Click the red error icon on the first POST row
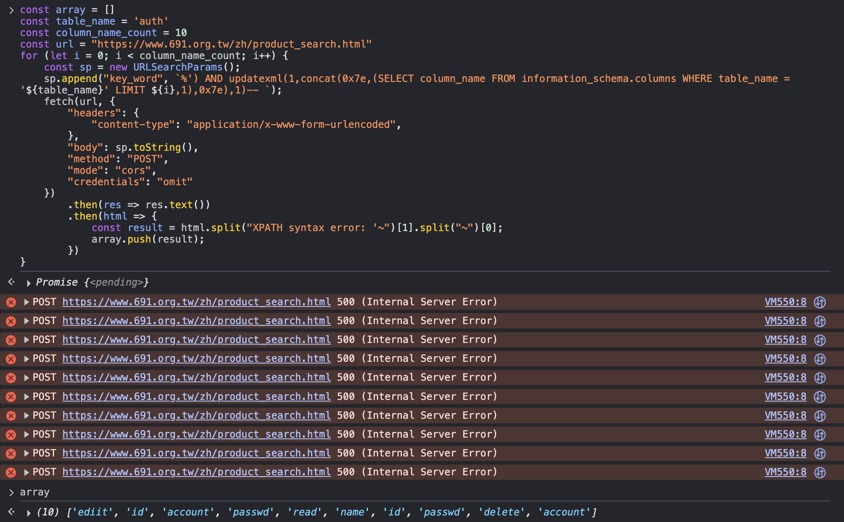Screen dimensions: 844x522 point(11,302)
